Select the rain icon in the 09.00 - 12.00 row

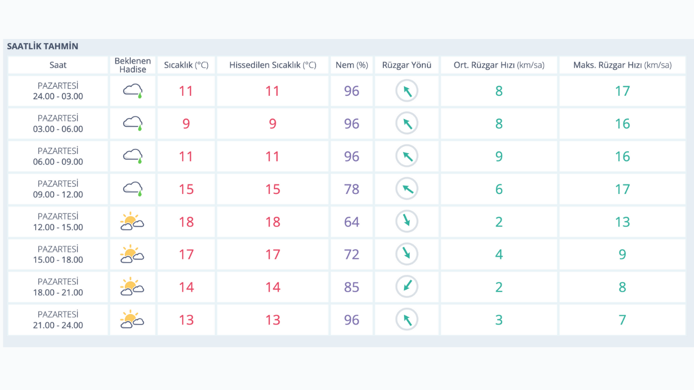click(x=133, y=189)
